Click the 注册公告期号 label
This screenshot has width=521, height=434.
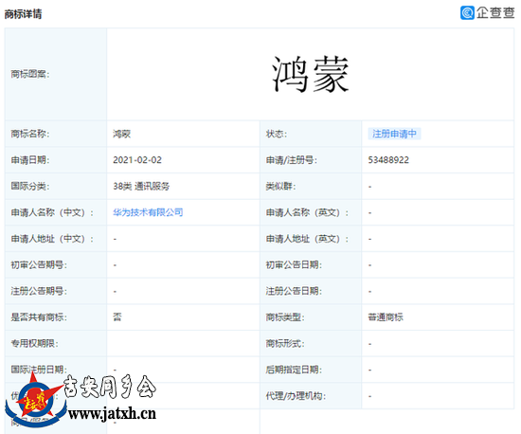pos(39,291)
